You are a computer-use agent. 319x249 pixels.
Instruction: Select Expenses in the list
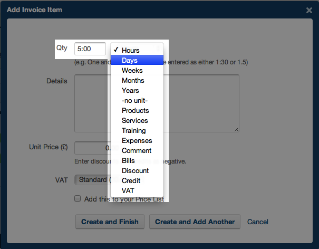pos(137,141)
